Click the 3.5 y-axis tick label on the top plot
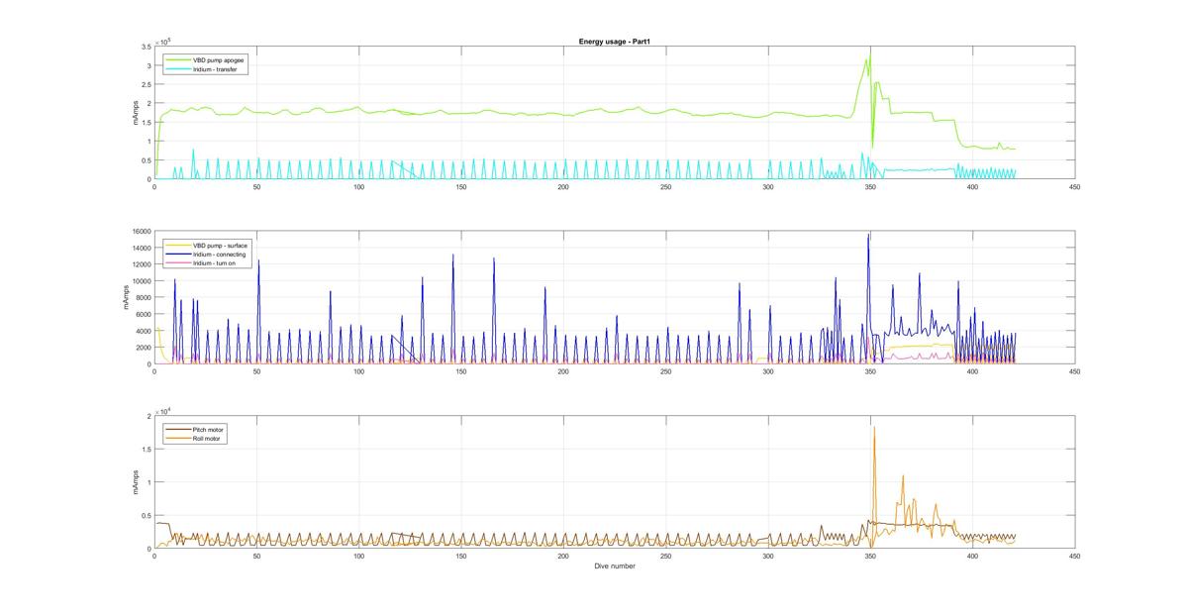 [x=146, y=47]
